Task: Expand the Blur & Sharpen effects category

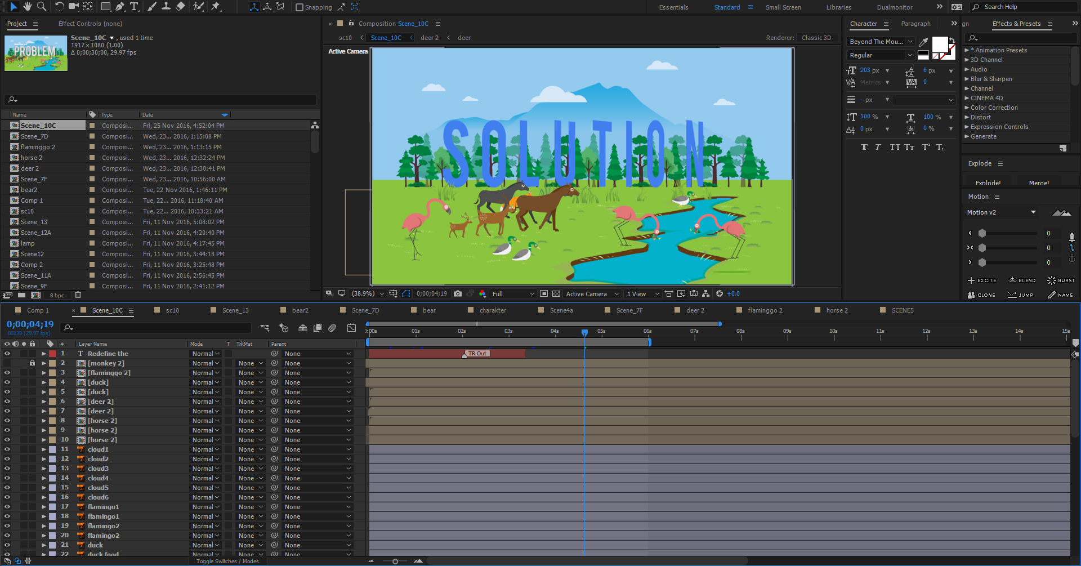Action: point(967,79)
